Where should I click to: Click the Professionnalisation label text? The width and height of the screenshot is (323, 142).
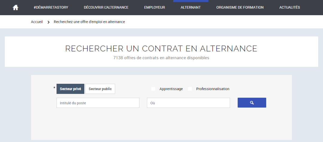tap(213, 89)
